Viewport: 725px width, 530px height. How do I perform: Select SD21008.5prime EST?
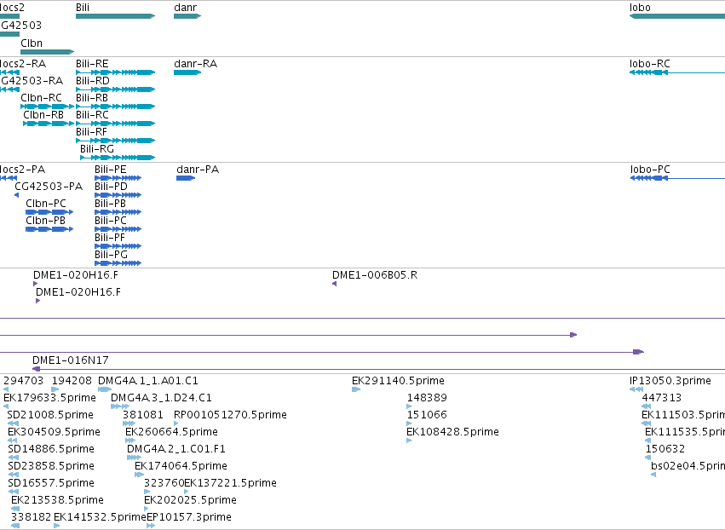(x=13, y=423)
